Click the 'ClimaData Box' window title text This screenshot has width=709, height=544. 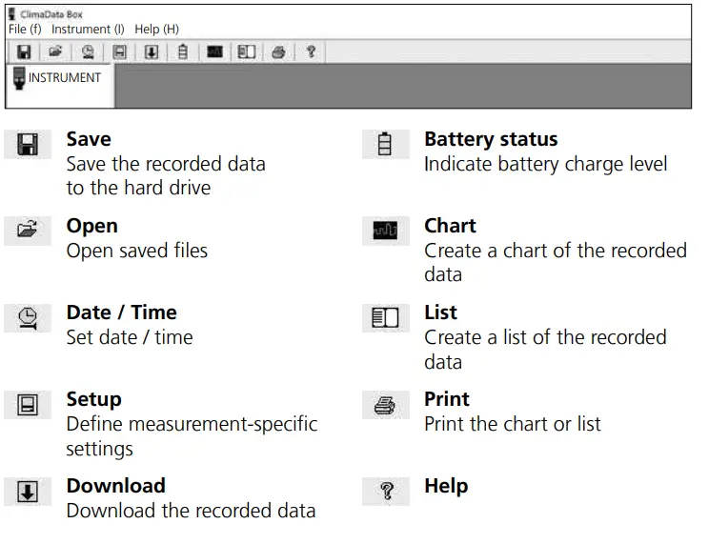51,14
